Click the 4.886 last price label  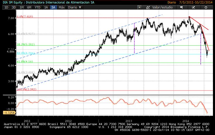coord(11,52)
